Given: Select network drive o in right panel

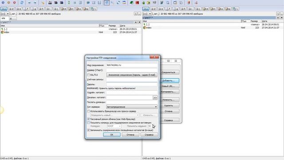Looking at the screenshot, I should click(x=221, y=9).
